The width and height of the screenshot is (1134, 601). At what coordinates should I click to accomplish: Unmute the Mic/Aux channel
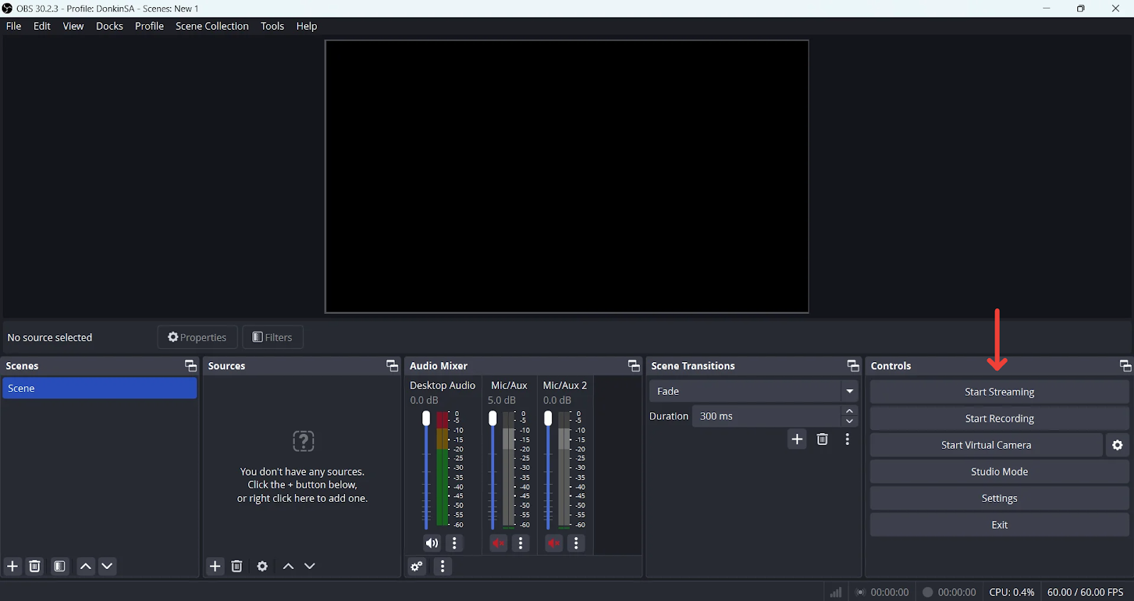499,544
